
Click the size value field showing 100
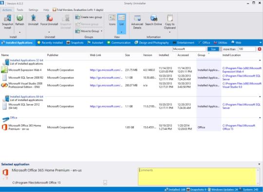(x=247, y=49)
